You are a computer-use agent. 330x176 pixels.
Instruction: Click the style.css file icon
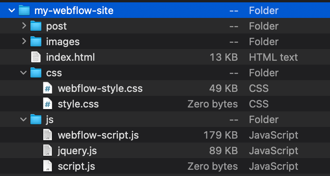coord(48,104)
